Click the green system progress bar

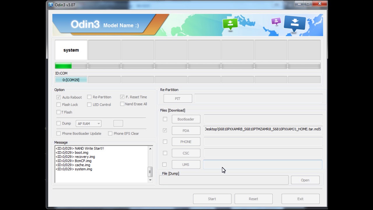[71, 66]
